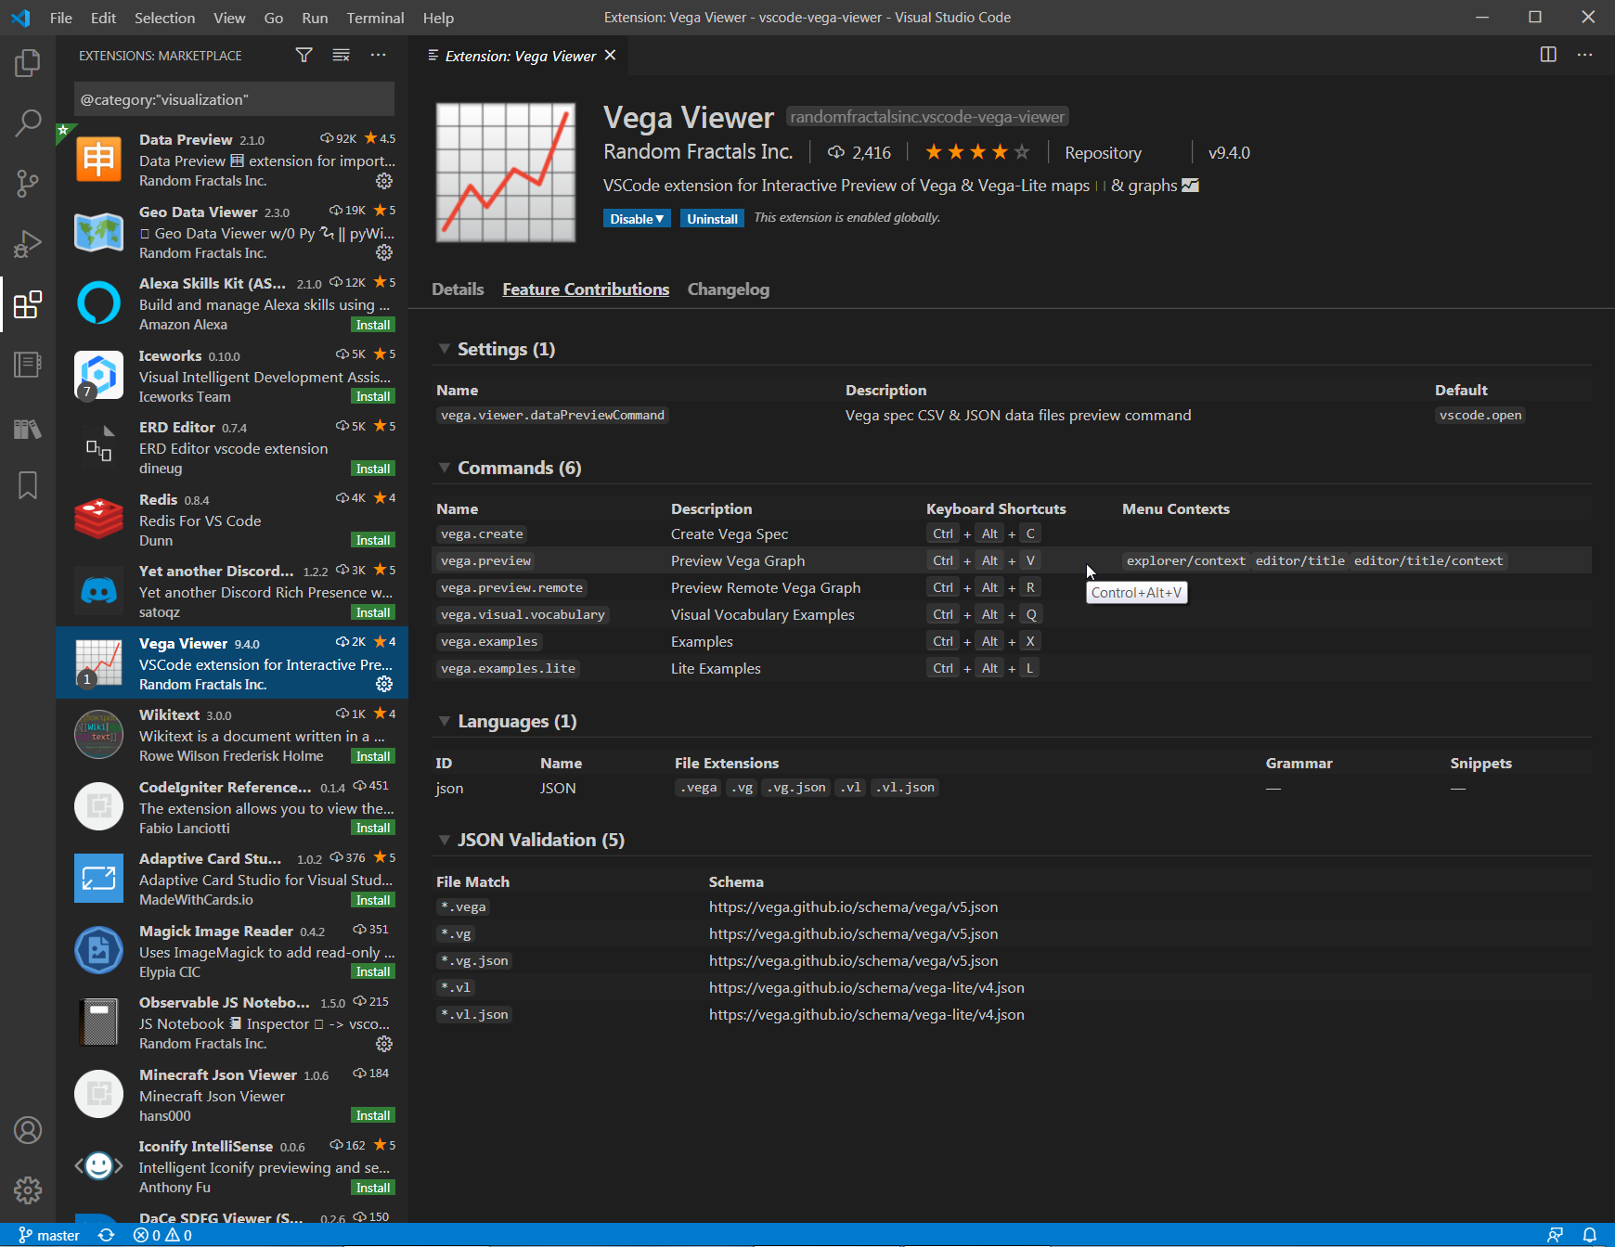Image resolution: width=1615 pixels, height=1247 pixels.
Task: Open manage gear for Observable JS Notebook
Action: click(384, 1044)
